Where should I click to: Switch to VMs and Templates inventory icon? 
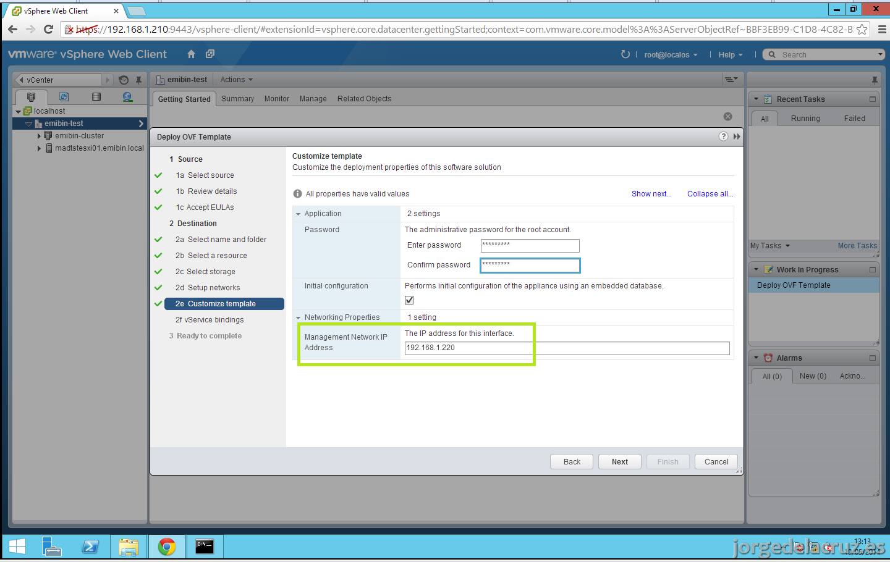tap(64, 97)
